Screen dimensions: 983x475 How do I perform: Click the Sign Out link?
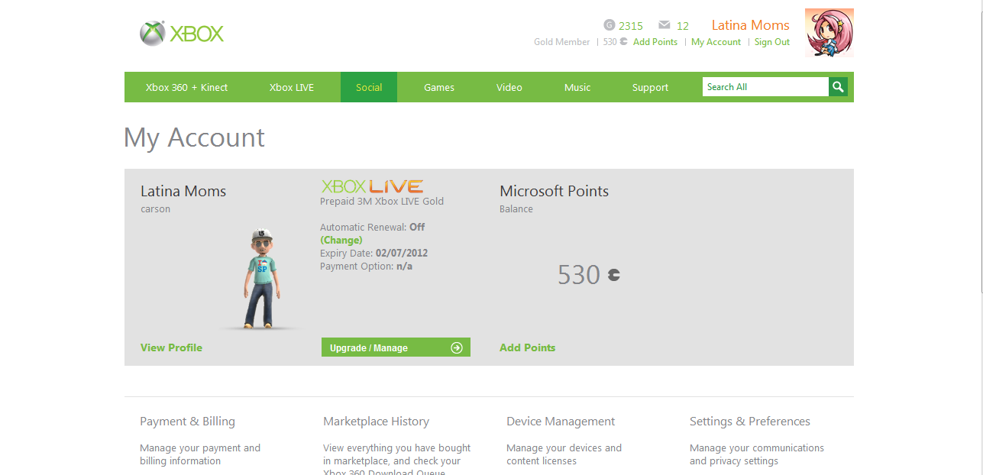(x=772, y=42)
